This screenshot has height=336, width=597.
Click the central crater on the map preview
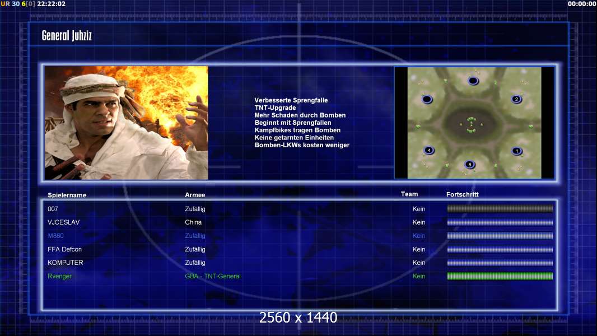[x=470, y=124]
